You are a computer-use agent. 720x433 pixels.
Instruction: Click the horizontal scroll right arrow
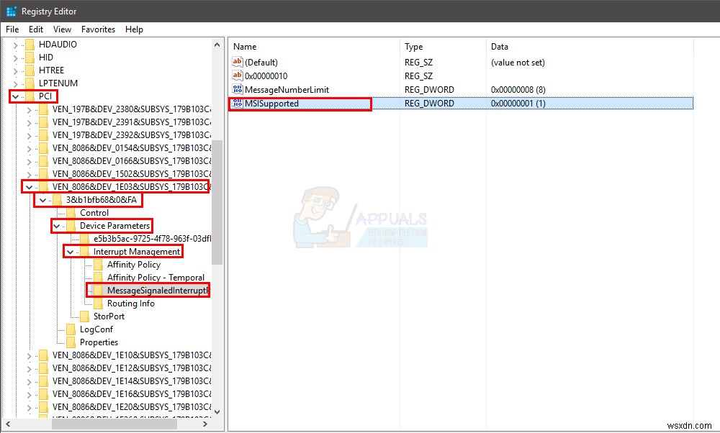[204, 424]
